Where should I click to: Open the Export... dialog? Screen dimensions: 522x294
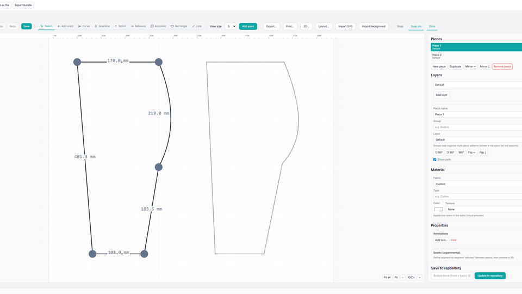pyautogui.click(x=271, y=26)
